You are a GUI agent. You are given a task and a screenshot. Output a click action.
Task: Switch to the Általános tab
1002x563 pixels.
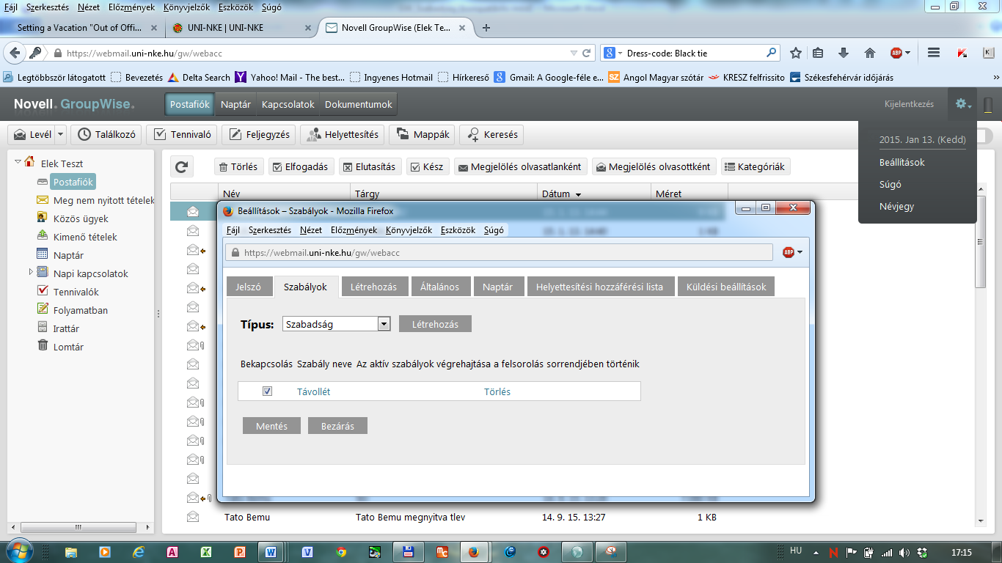[x=439, y=287]
